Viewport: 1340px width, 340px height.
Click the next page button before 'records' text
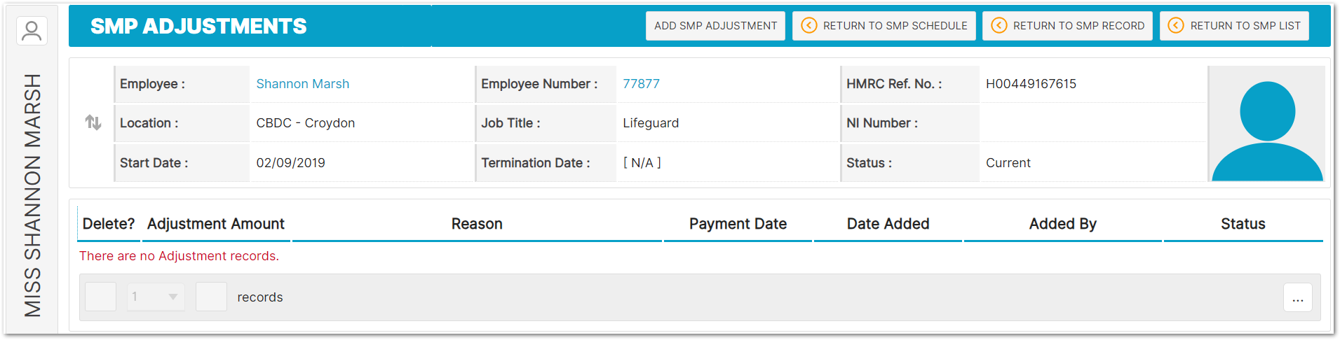211,297
